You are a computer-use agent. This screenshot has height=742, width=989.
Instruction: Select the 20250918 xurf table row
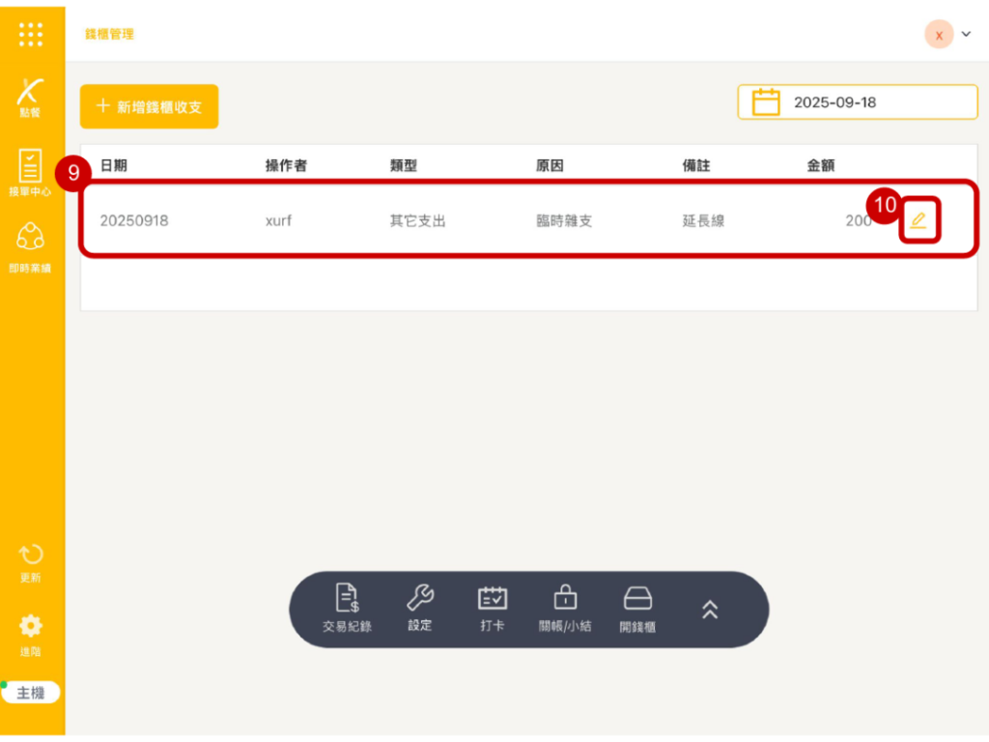click(483, 221)
